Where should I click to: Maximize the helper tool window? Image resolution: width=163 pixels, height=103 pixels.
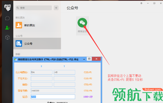point(89,59)
